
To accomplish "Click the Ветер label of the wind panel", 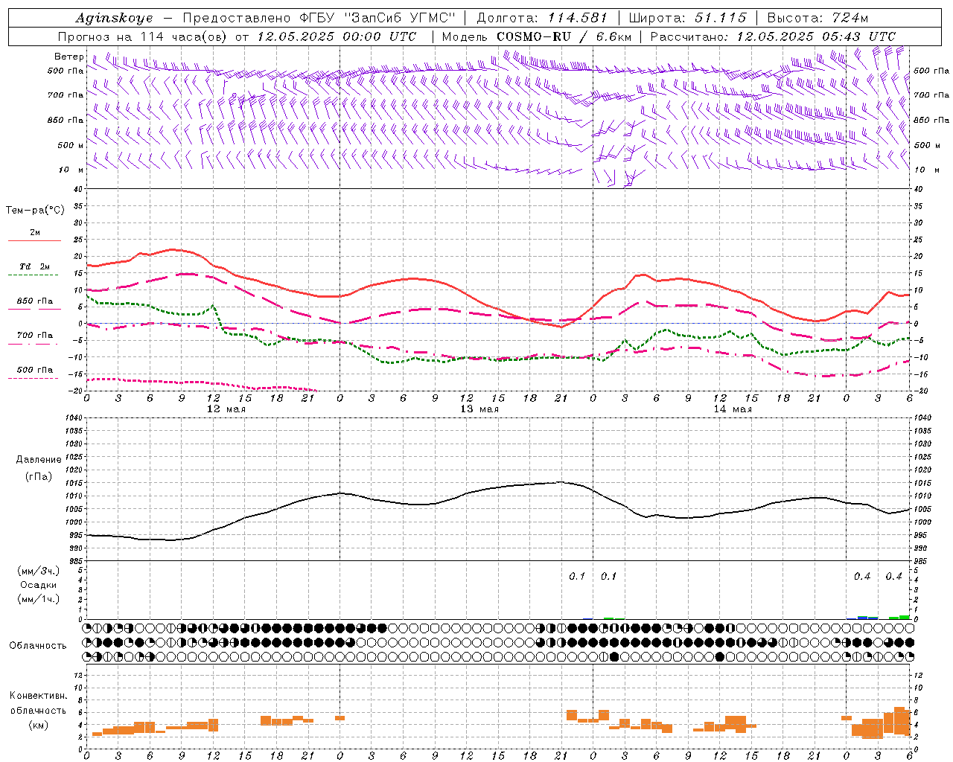I will [x=68, y=57].
